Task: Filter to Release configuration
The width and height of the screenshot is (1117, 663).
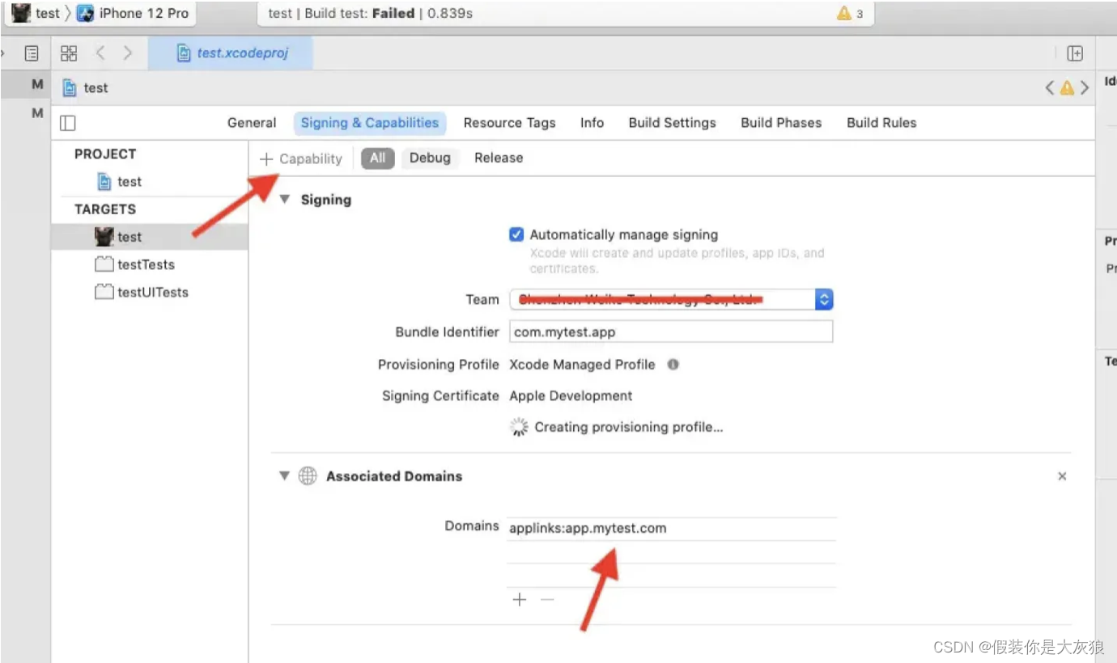Action: [x=499, y=158]
